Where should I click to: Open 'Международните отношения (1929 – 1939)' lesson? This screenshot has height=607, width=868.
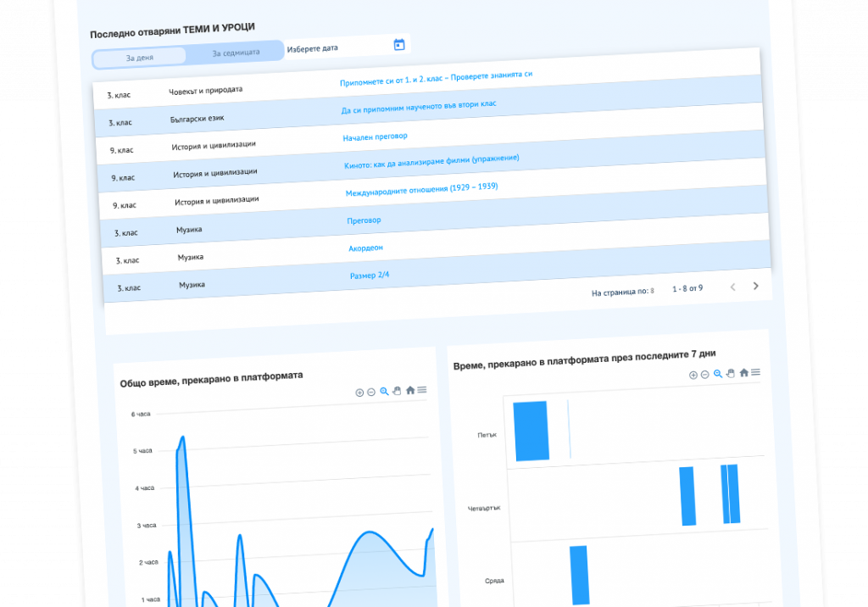click(422, 190)
